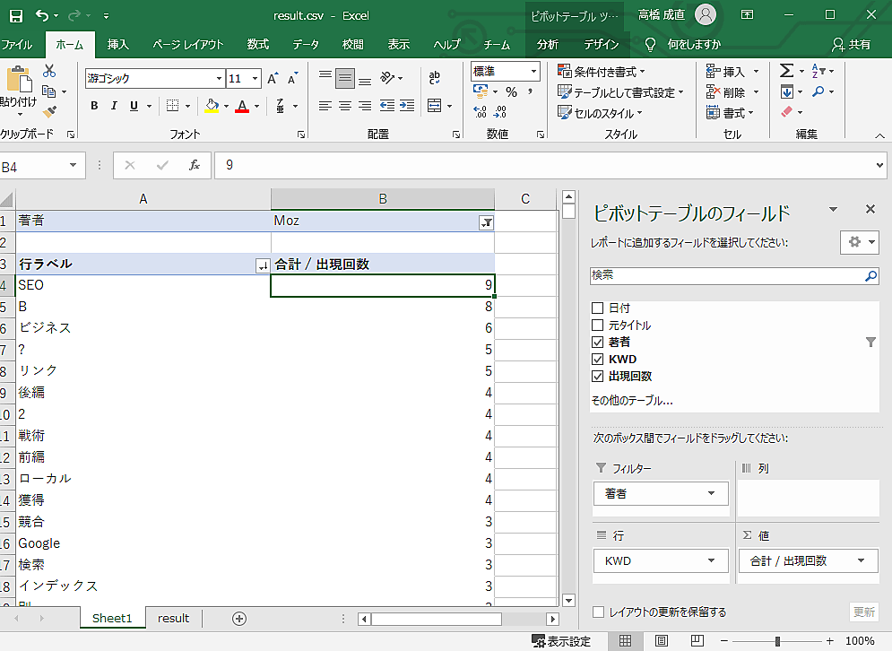Center align cell text horizontally
Image resolution: width=892 pixels, height=651 pixels.
(x=345, y=106)
